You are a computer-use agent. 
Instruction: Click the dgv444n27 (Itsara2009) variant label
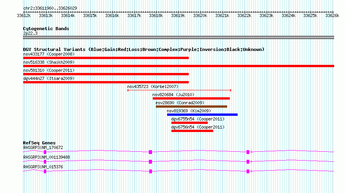coord(49,78)
